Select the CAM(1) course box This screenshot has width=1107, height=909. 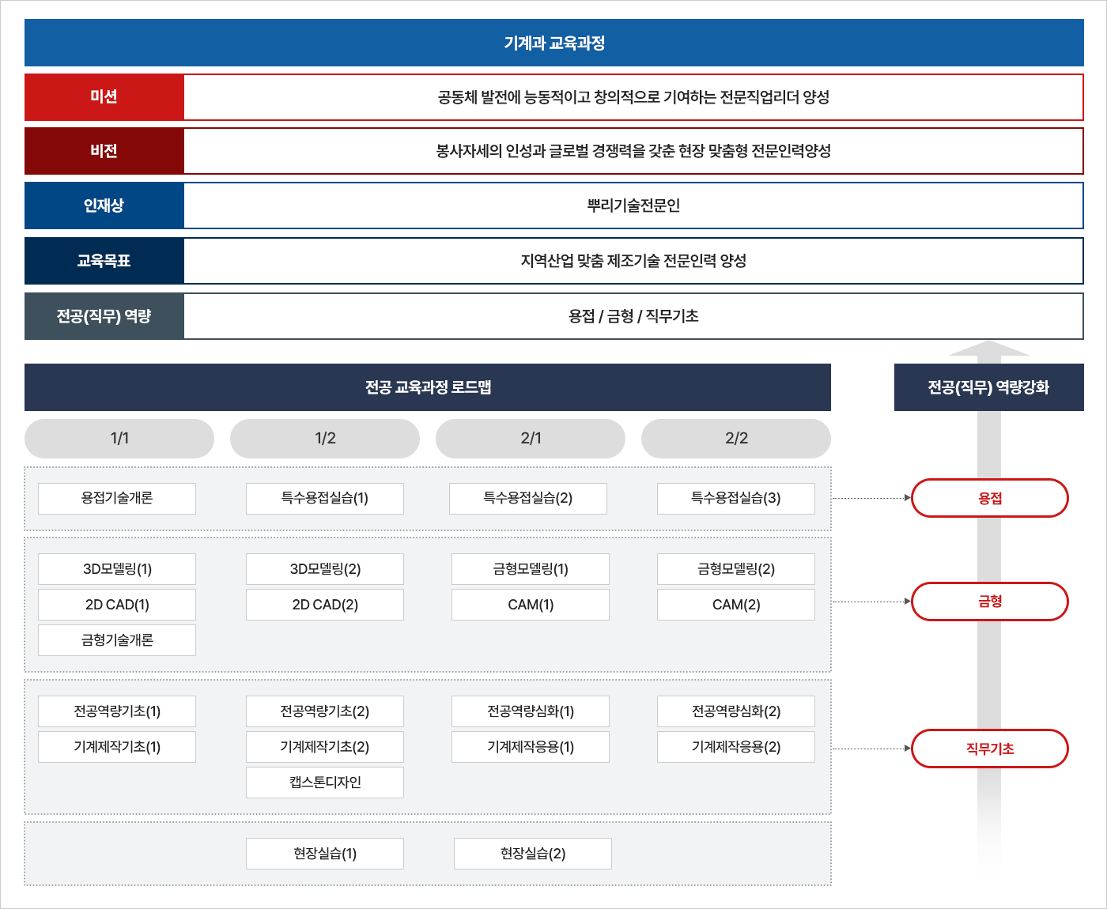tap(531, 605)
